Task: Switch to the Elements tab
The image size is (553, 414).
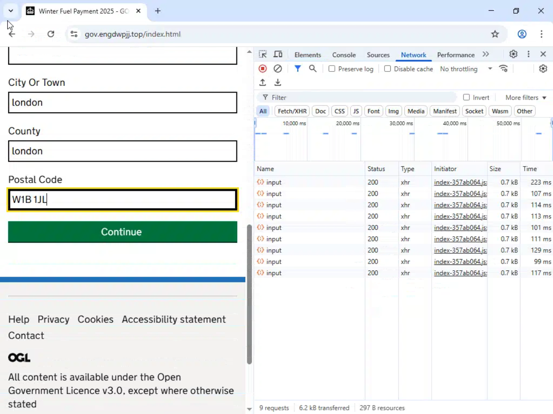Action: (x=308, y=55)
